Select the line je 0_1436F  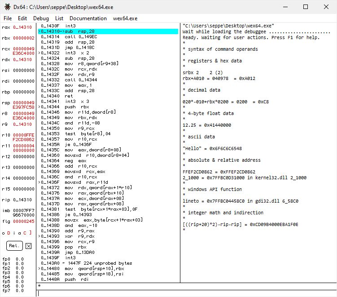coord(66,145)
